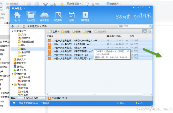Open 收件箱 under 我的快递
173x113 pixels.
click(23, 88)
